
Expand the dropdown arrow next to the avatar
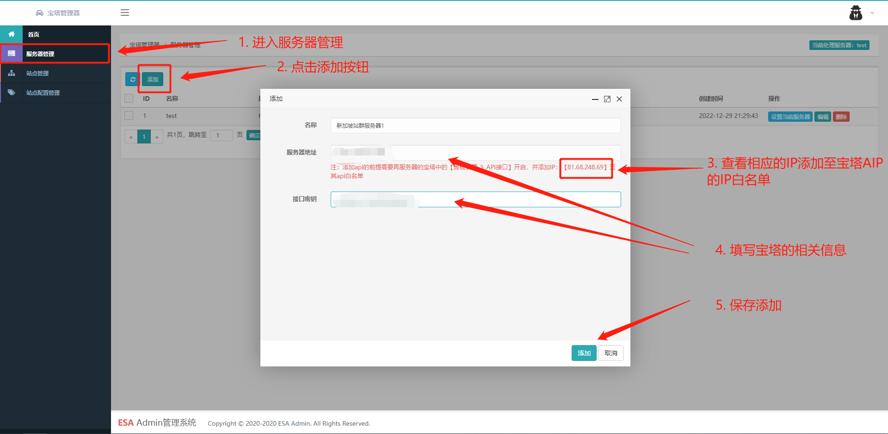pos(872,13)
